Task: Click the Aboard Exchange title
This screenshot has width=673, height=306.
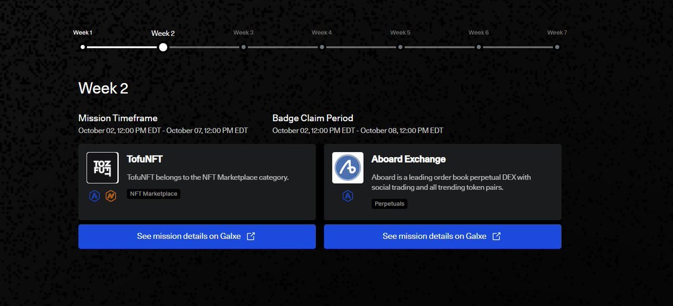Action: (x=408, y=159)
